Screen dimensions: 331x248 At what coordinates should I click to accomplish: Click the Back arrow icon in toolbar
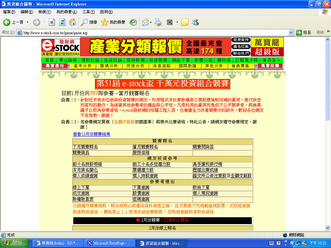click(6, 22)
